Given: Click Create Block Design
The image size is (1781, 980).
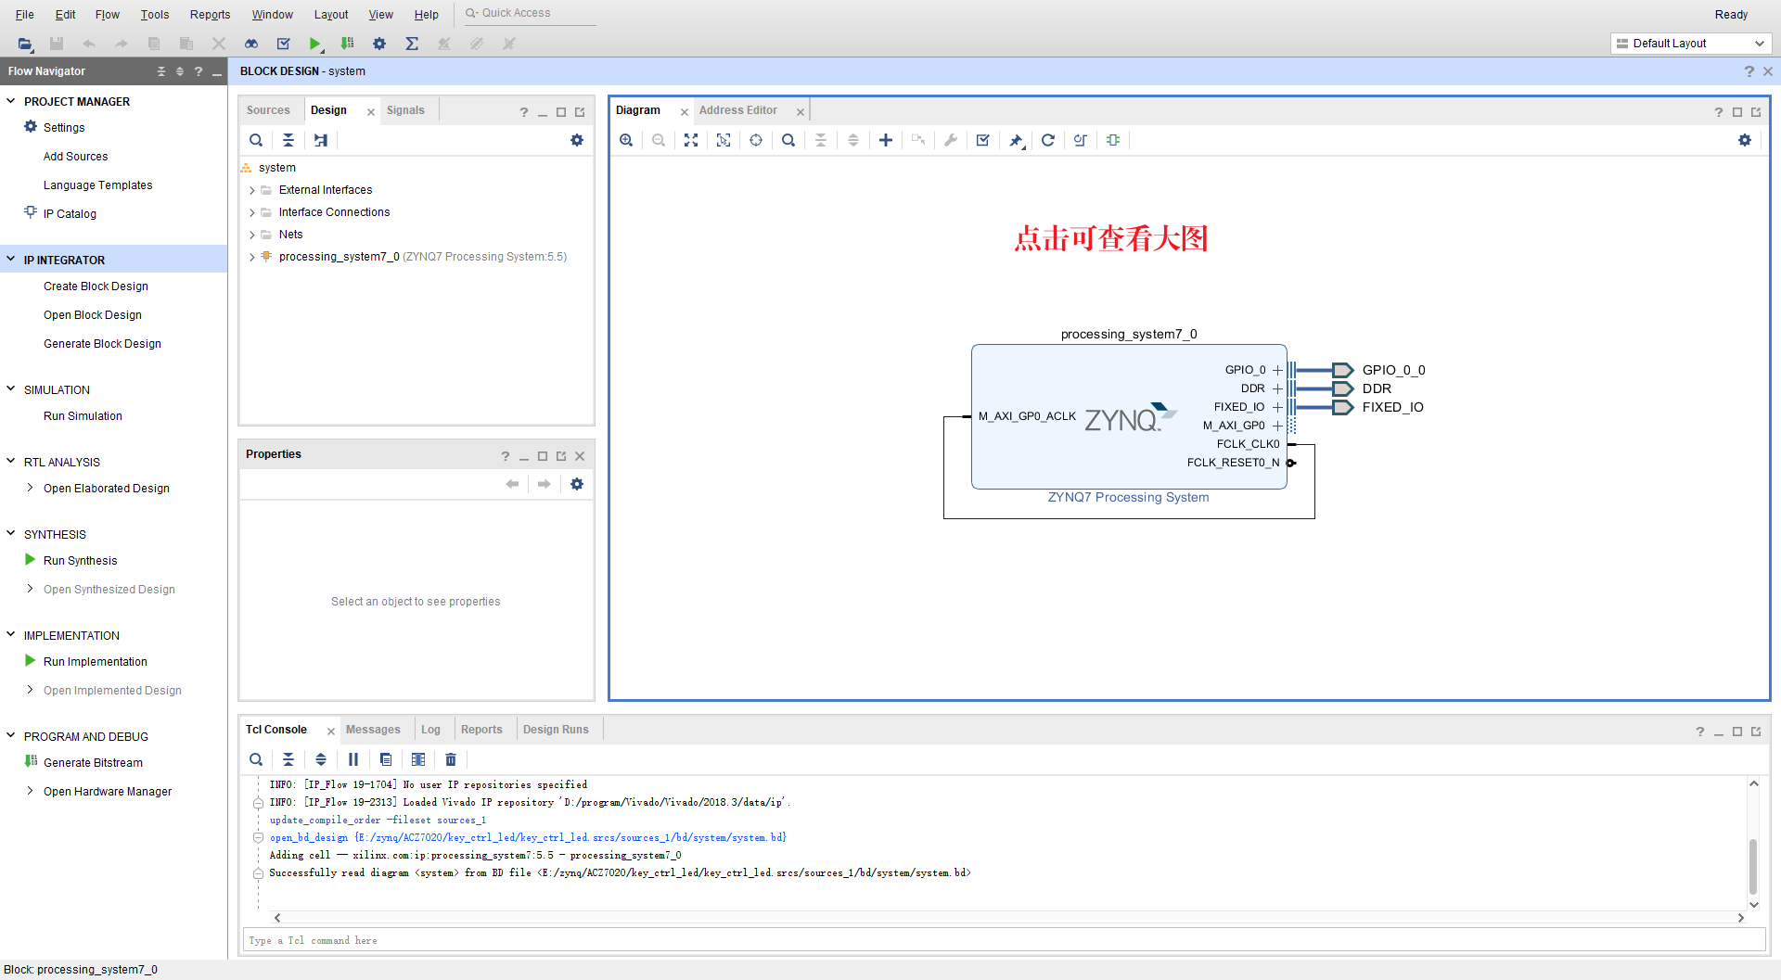Looking at the screenshot, I should click(96, 286).
